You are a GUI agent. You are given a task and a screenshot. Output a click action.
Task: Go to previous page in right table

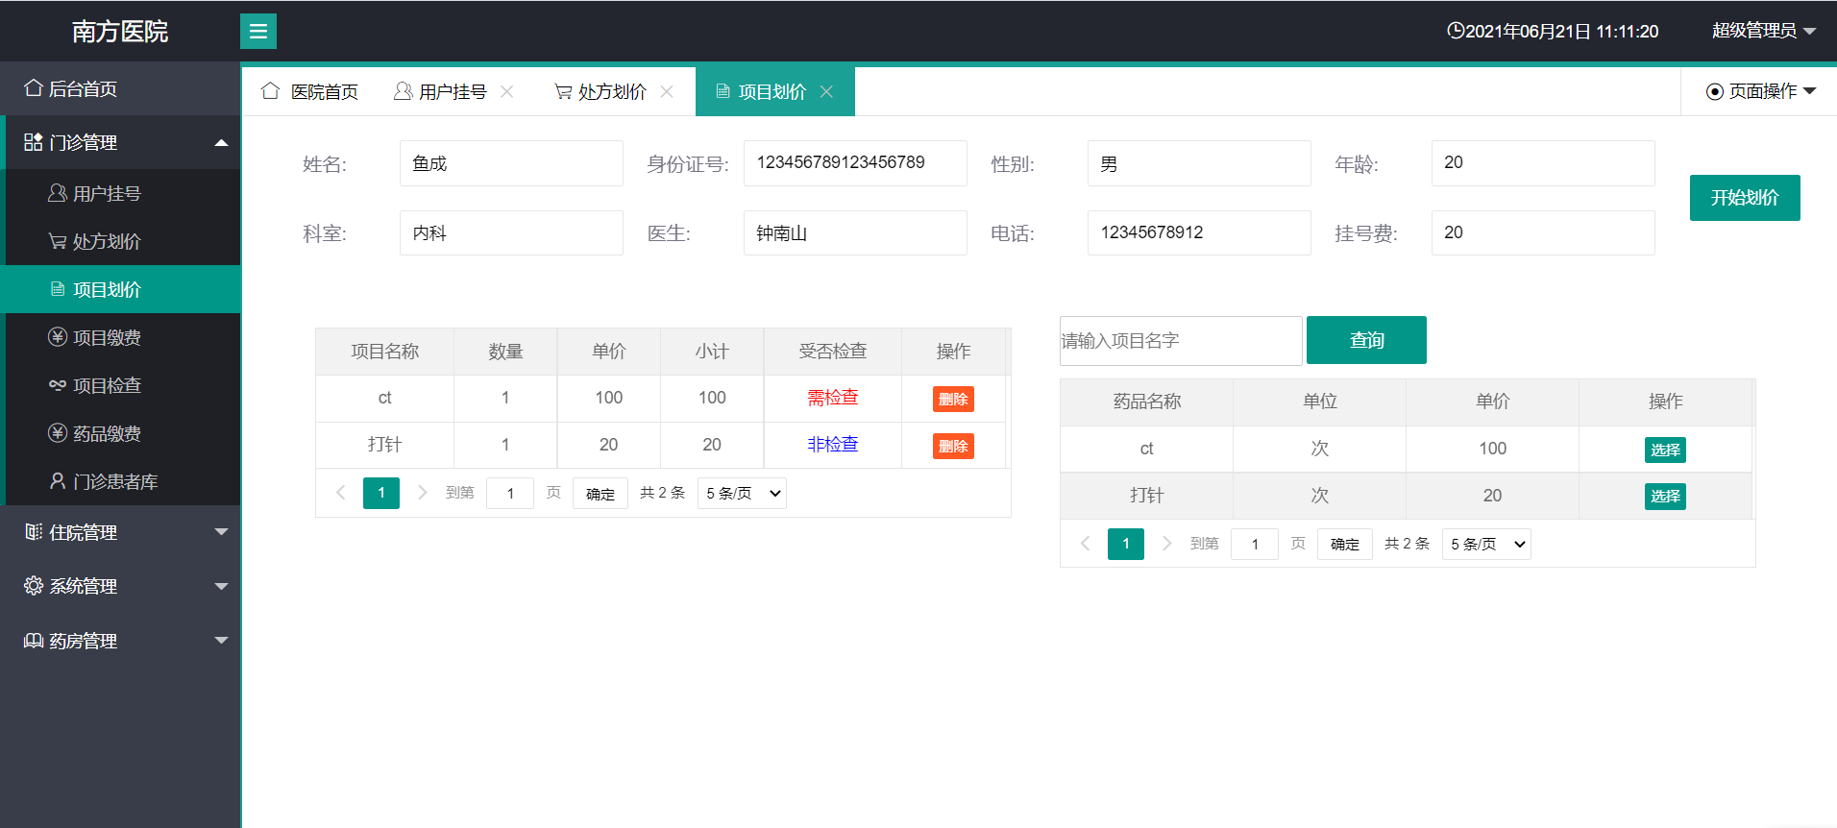(1085, 544)
